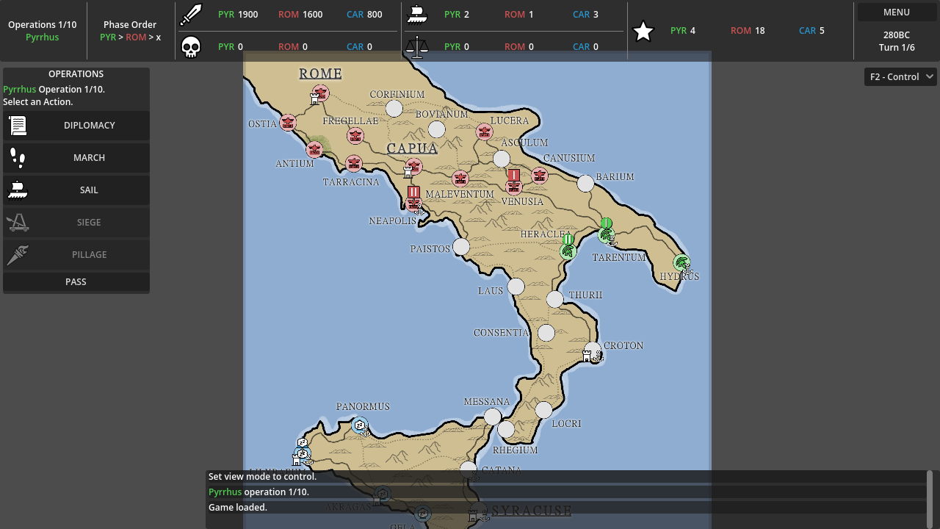Select the neutral city circle at Thurii
Image resolution: width=940 pixels, height=529 pixels.
coord(555,299)
